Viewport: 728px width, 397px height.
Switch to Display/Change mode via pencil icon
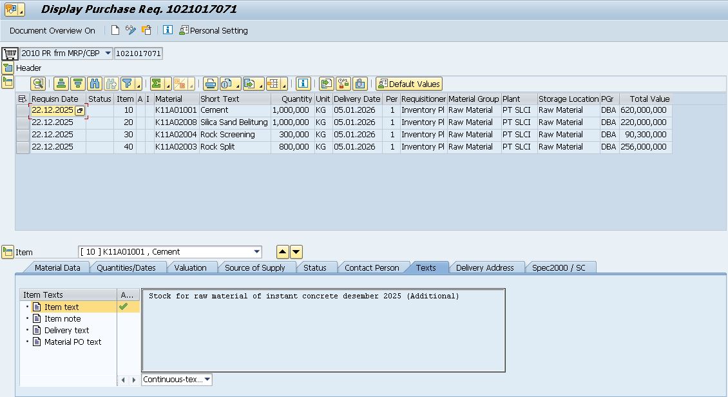pos(131,30)
